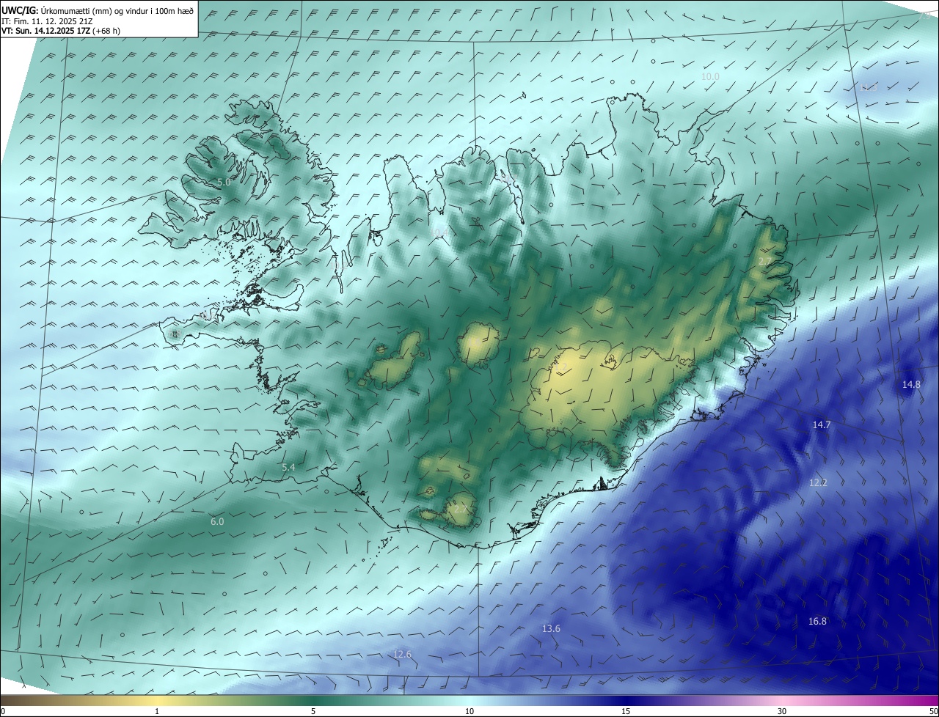939x717 pixels.
Task: Click the valid time line "VT: Sun. 14.12.2025 17Z"
Action: click(x=62, y=32)
